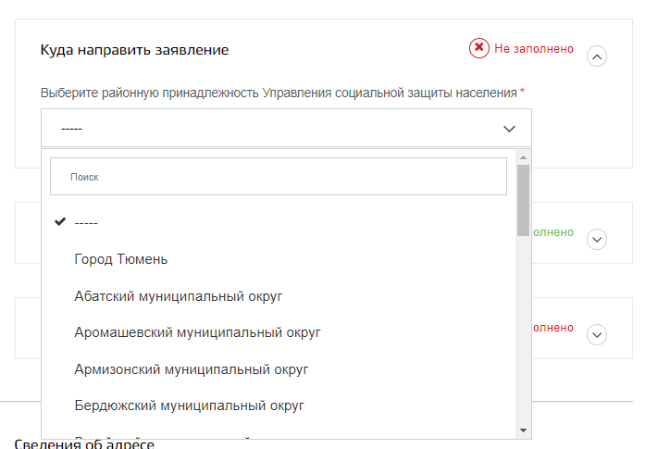Click the checkmark icon beside the empty option
Viewport: 645px width, 449px height.
(x=61, y=222)
